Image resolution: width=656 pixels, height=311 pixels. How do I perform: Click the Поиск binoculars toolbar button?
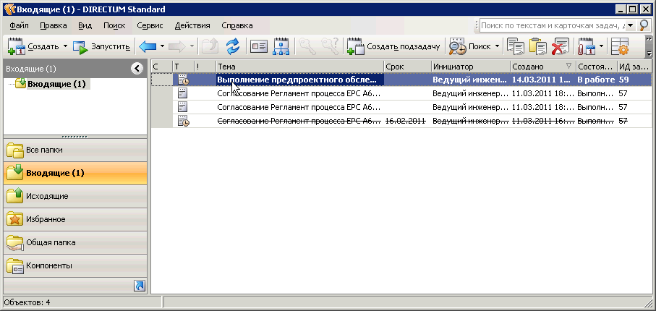[x=470, y=46]
